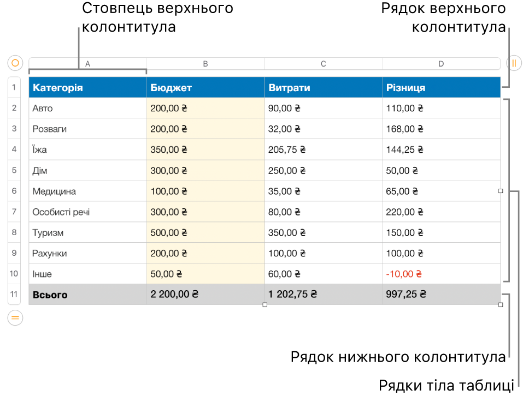Click the resize handle at table bottom center

(265, 305)
